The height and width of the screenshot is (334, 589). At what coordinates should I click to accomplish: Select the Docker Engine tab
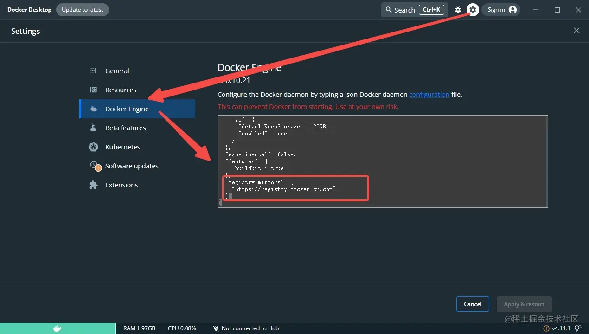137,109
